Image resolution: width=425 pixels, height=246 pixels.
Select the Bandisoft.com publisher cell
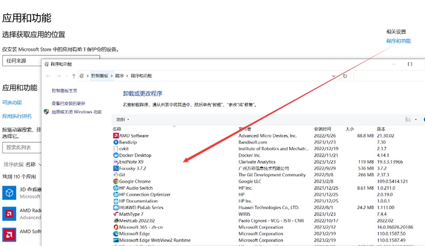[x=253, y=142]
